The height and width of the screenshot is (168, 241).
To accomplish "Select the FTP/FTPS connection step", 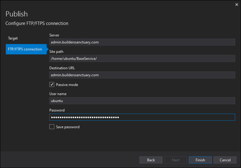I will pyautogui.click(x=25, y=49).
